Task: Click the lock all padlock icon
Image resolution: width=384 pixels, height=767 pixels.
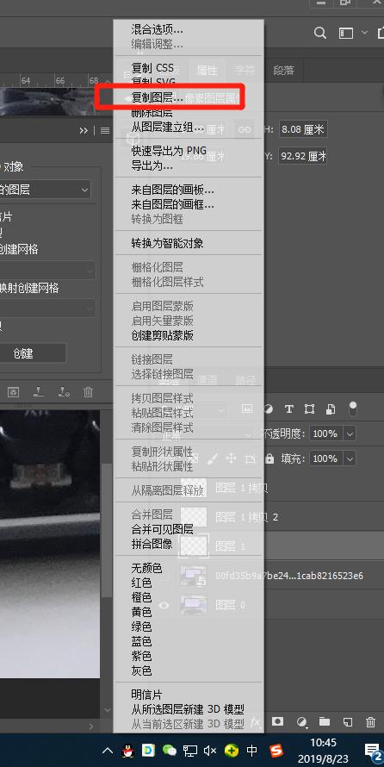Action: (x=269, y=458)
